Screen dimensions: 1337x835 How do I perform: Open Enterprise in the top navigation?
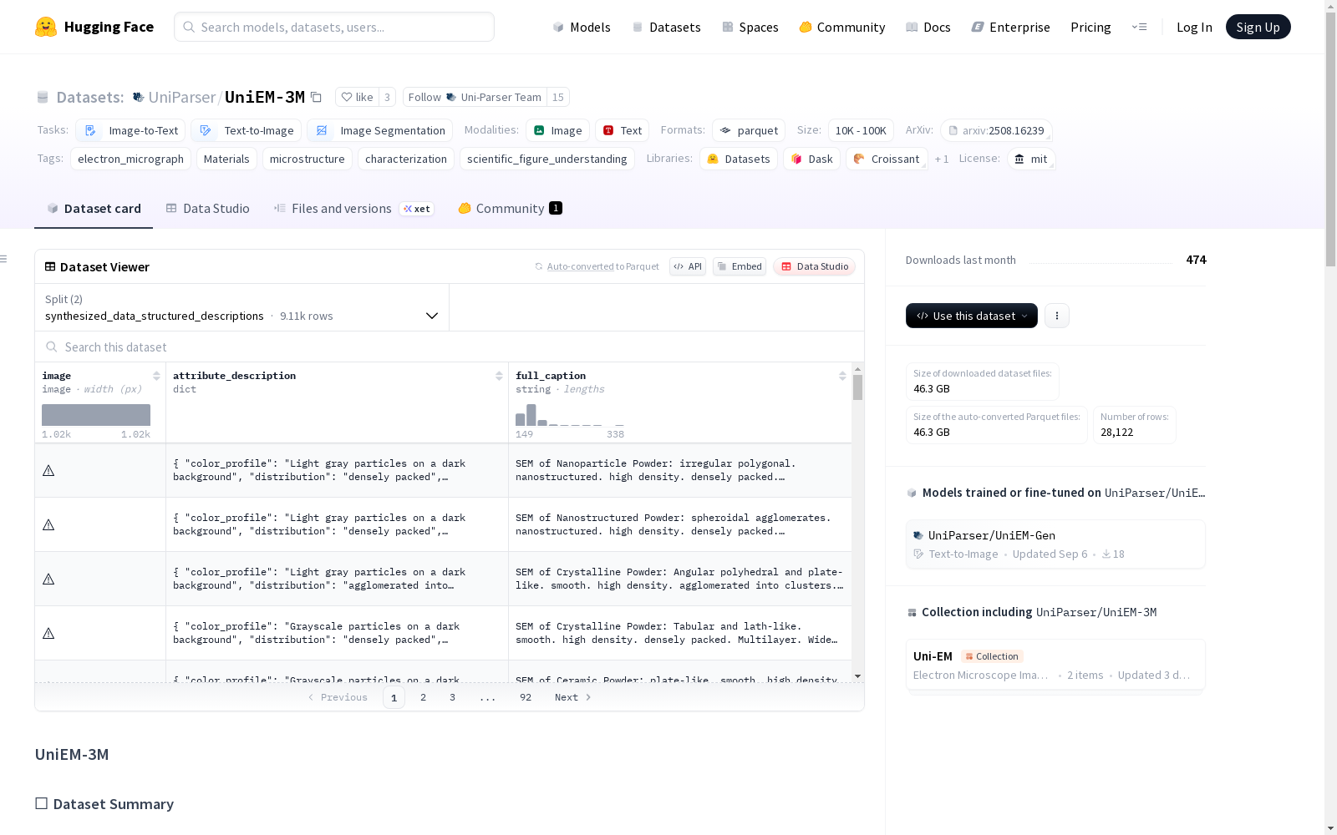1010,27
